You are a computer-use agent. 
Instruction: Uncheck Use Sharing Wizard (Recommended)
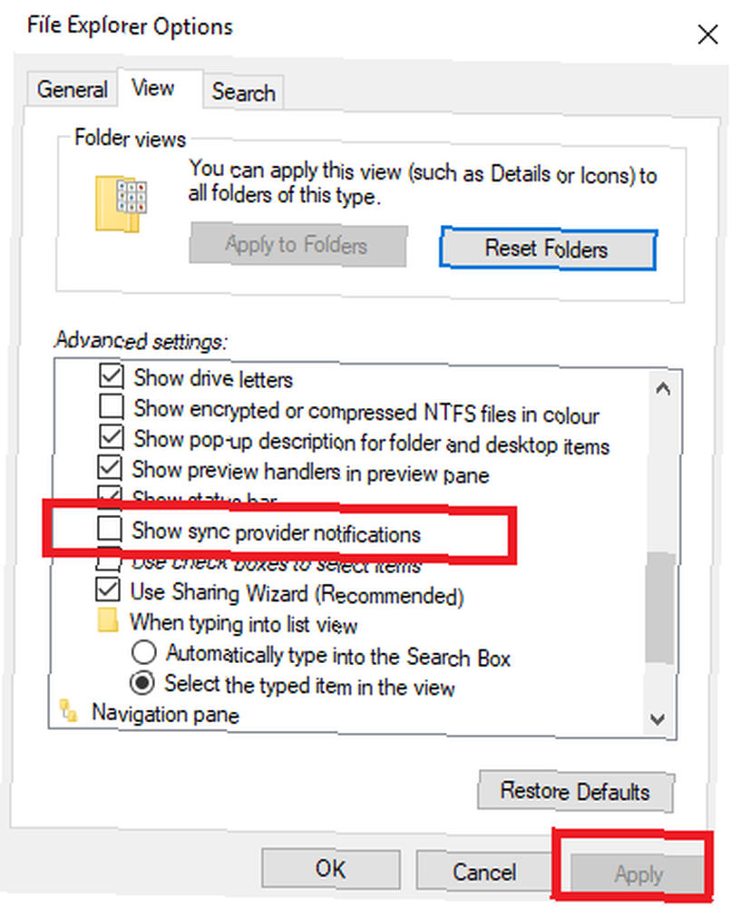coord(109,590)
